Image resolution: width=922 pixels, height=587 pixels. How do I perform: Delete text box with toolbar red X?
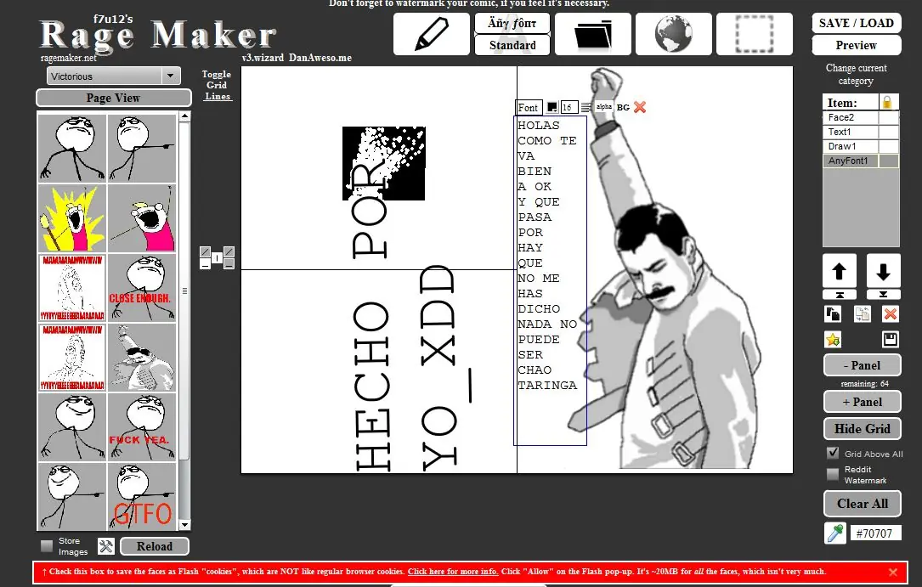[x=640, y=107]
